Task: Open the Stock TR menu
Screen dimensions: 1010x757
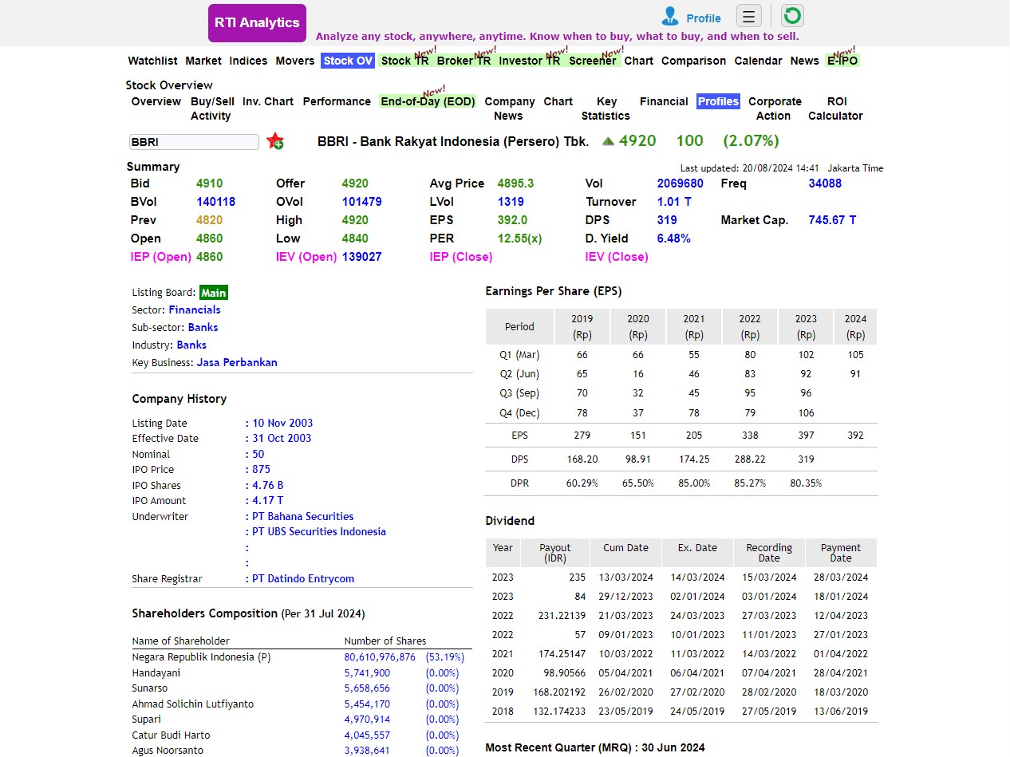Action: click(x=404, y=61)
